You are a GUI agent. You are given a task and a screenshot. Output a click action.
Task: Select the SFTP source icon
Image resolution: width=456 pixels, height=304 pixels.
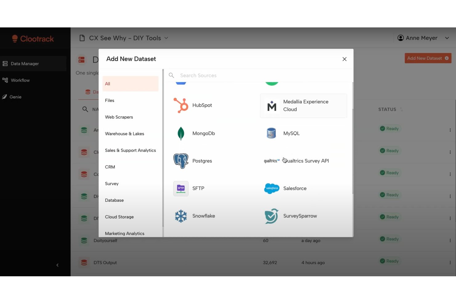pyautogui.click(x=181, y=188)
